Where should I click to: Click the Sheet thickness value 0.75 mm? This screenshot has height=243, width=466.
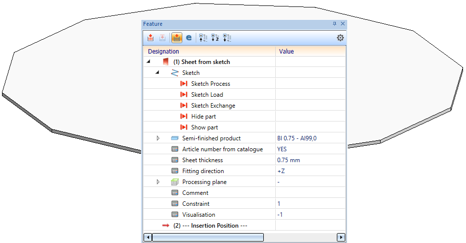[289, 160]
